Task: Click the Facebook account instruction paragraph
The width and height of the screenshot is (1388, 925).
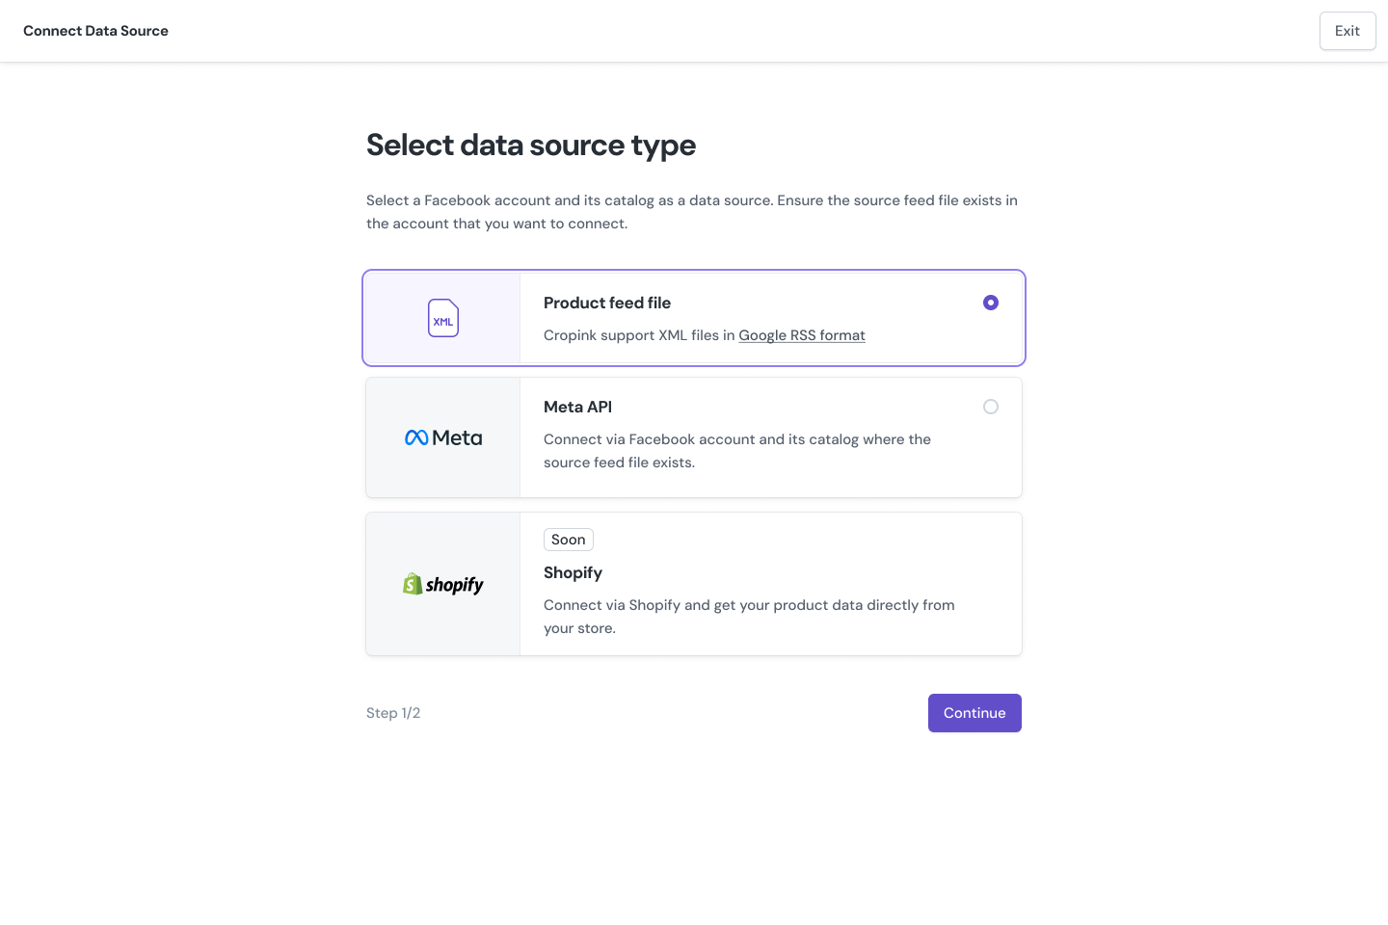Action: pyautogui.click(x=691, y=212)
